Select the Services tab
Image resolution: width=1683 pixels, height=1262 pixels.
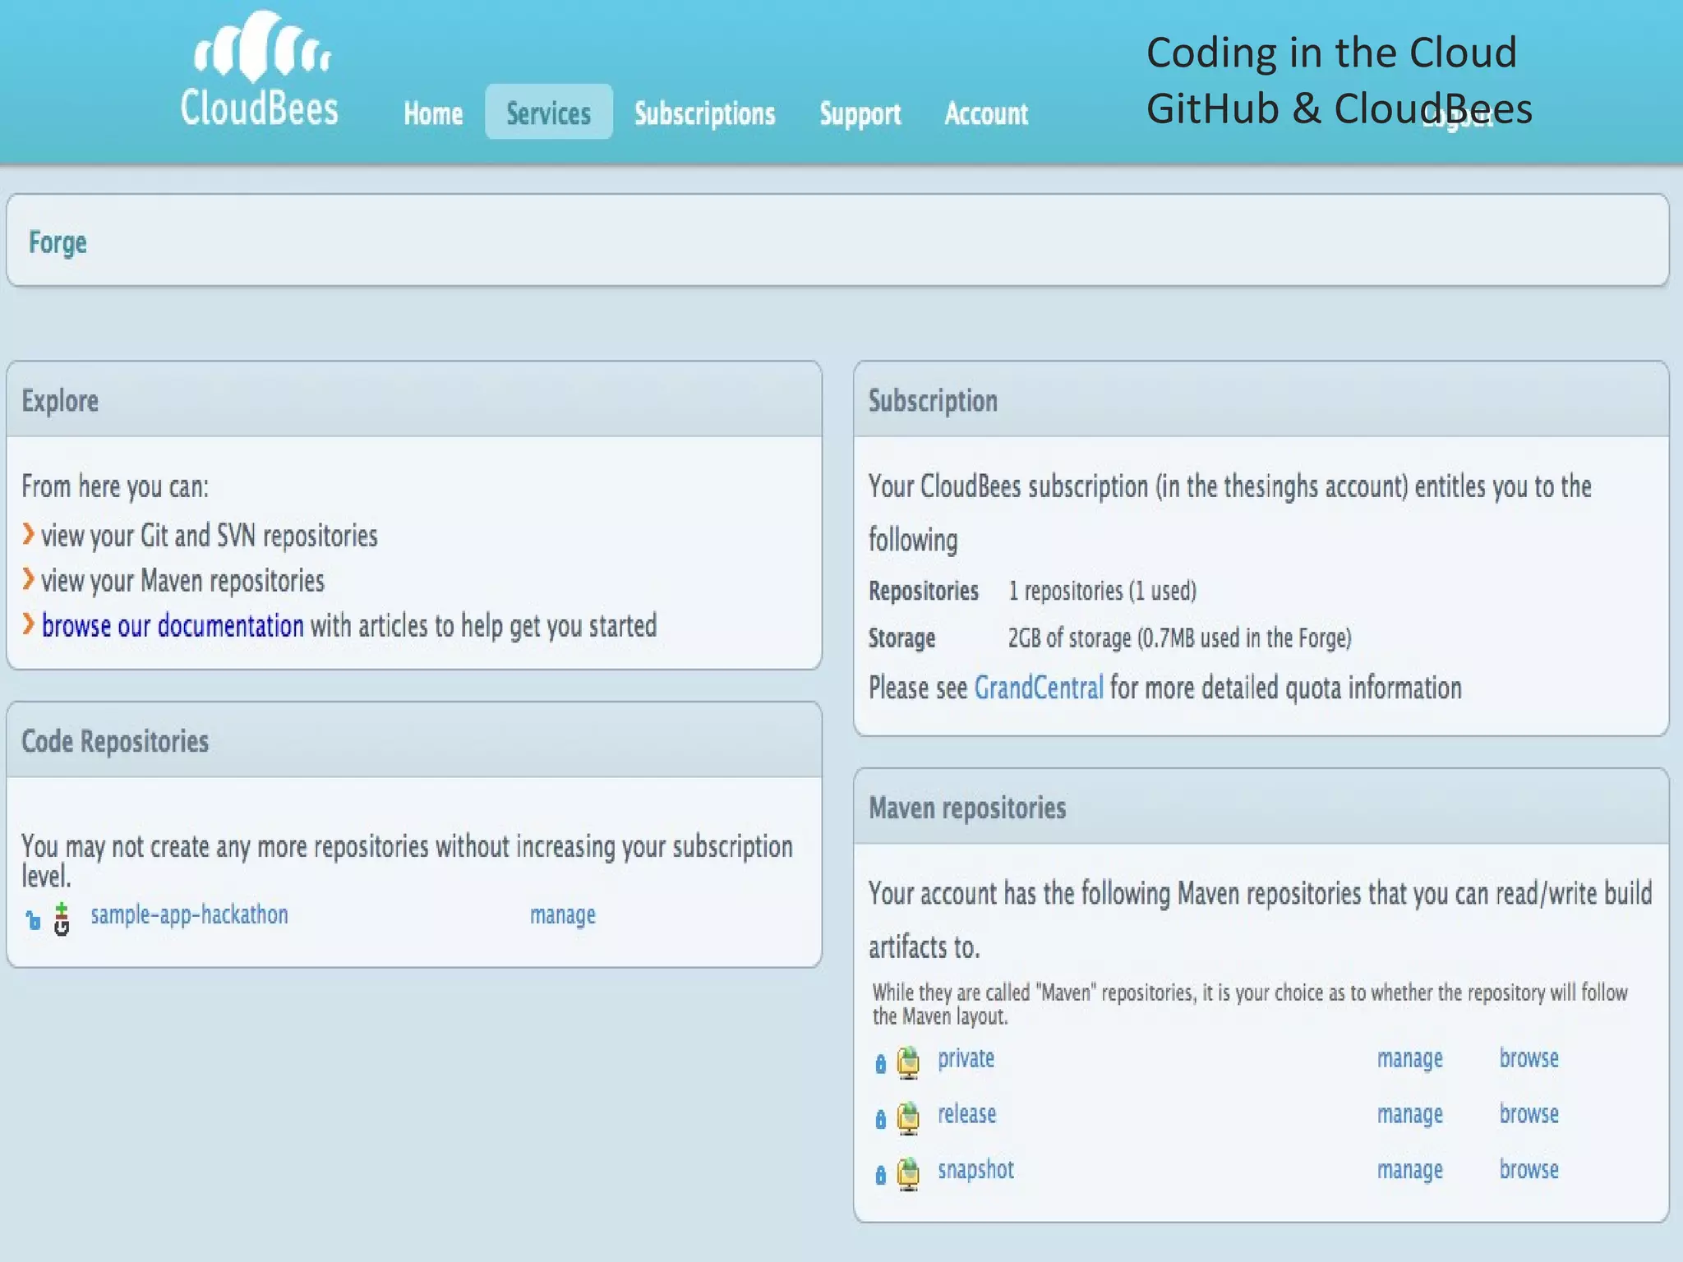point(548,112)
